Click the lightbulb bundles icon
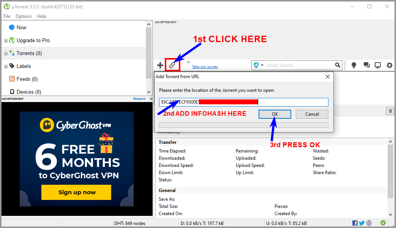This screenshot has height=228, width=396. click(354, 65)
